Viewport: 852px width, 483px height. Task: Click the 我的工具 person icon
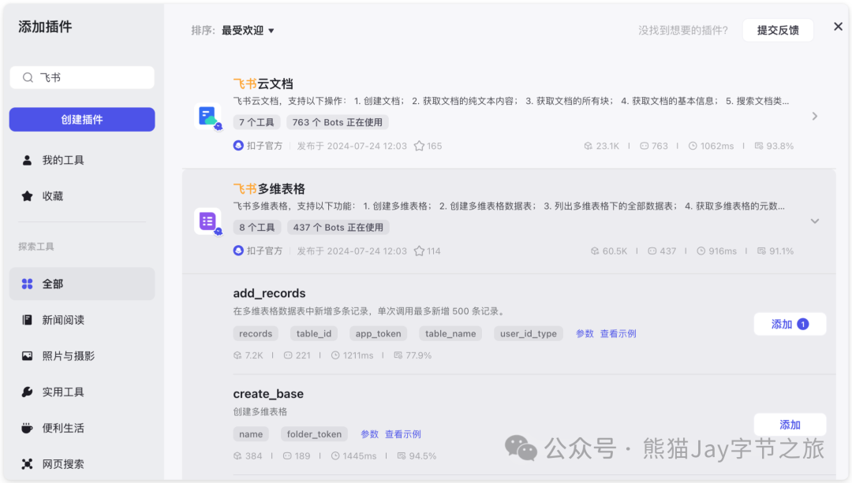[x=27, y=160]
